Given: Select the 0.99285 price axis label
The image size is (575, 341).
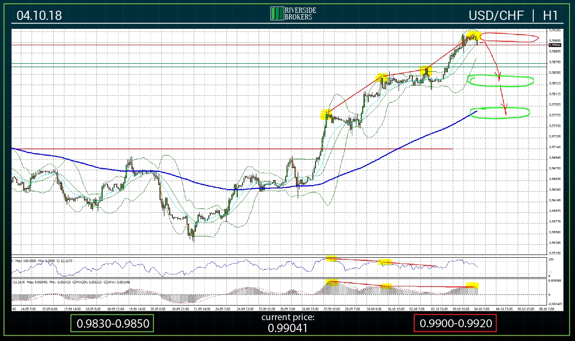Looking at the screenshot, I should point(555,30).
